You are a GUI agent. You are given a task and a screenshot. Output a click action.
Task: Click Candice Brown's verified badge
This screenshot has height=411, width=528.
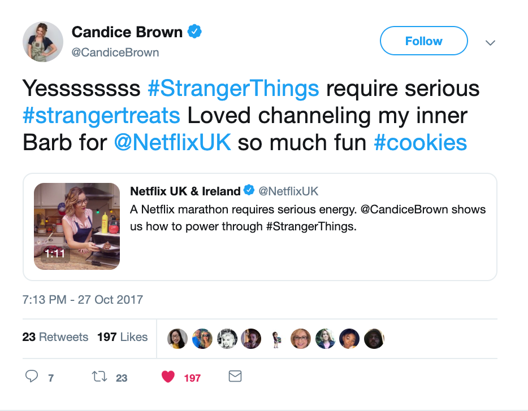195,33
